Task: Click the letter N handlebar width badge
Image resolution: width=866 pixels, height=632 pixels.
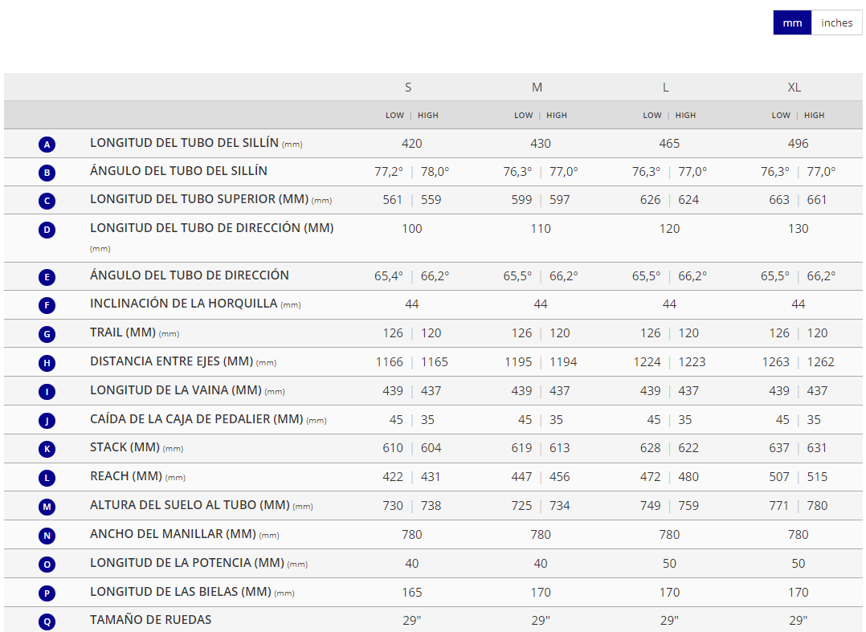Action: (x=47, y=536)
